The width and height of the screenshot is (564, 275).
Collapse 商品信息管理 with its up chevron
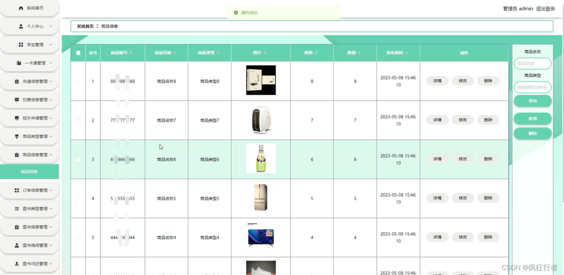tap(51, 155)
